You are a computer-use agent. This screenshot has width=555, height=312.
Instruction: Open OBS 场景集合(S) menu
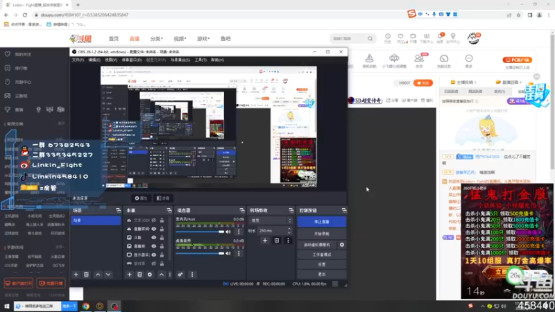pyautogui.click(x=180, y=60)
